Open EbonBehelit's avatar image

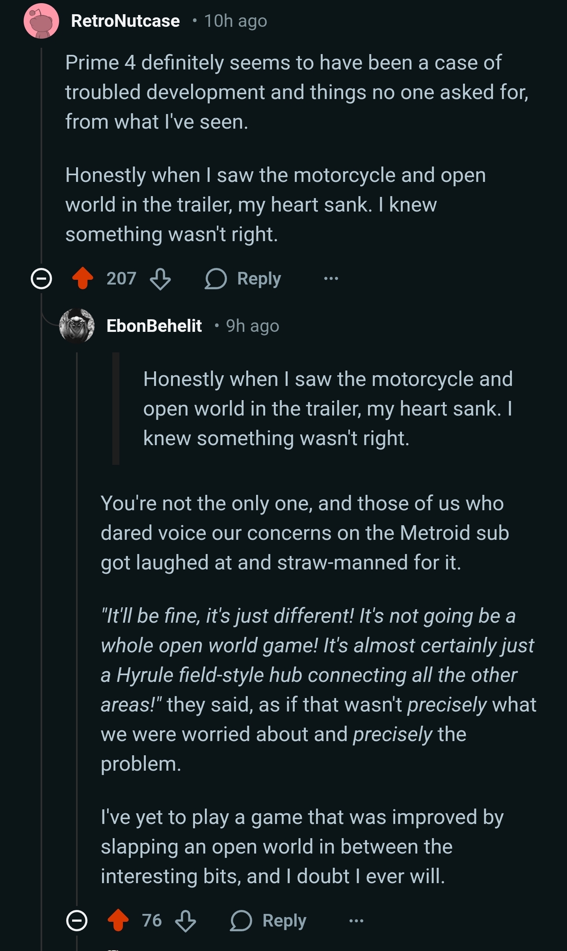77,326
